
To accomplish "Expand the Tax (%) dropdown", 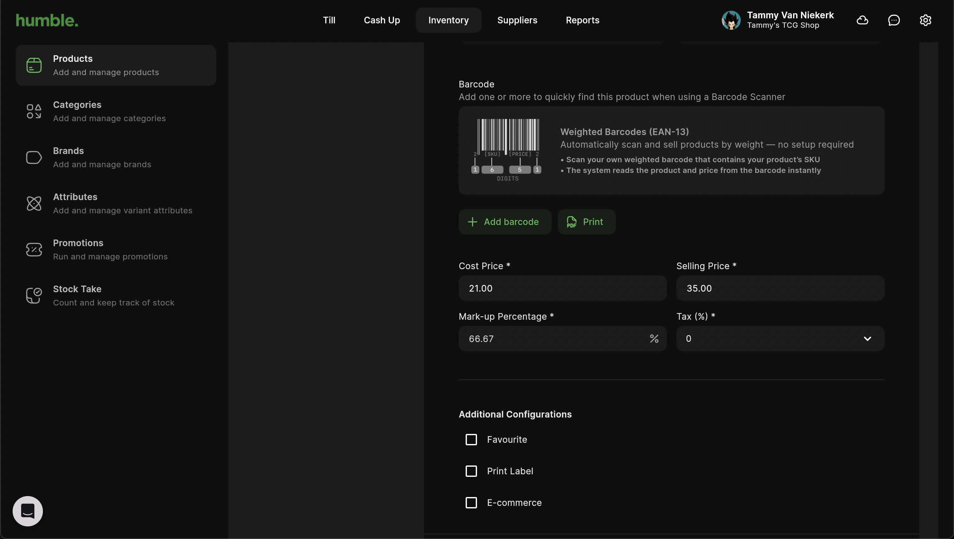I will click(780, 339).
